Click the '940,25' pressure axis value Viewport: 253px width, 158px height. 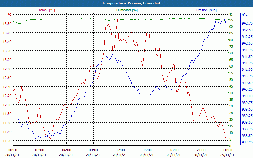point(247,89)
